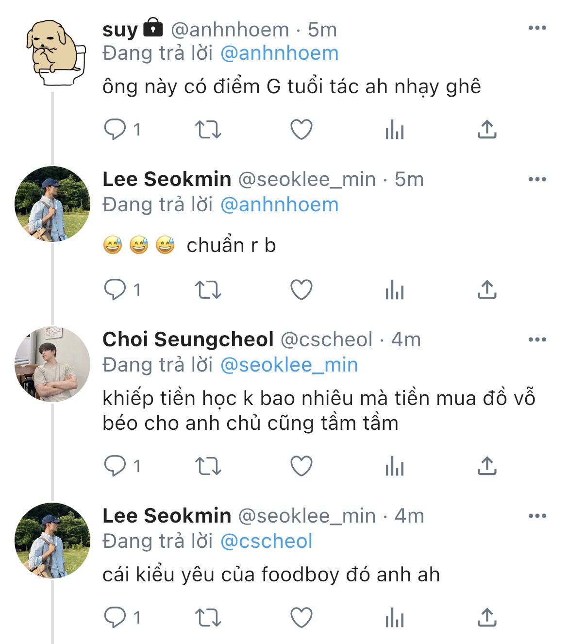Like Lee Seokmin's "chuẩn r b" tweet
The width and height of the screenshot is (568, 644).
pyautogui.click(x=301, y=290)
